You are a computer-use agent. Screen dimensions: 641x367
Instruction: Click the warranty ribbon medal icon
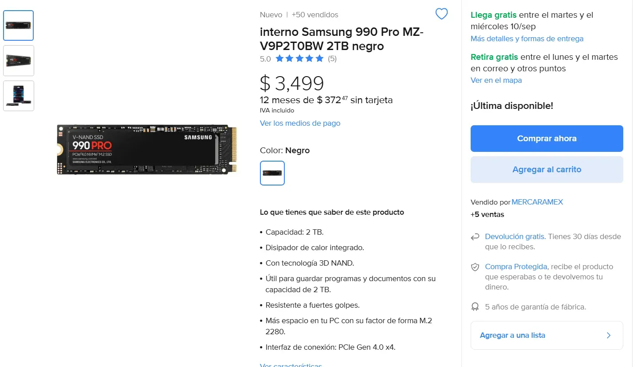[475, 307]
